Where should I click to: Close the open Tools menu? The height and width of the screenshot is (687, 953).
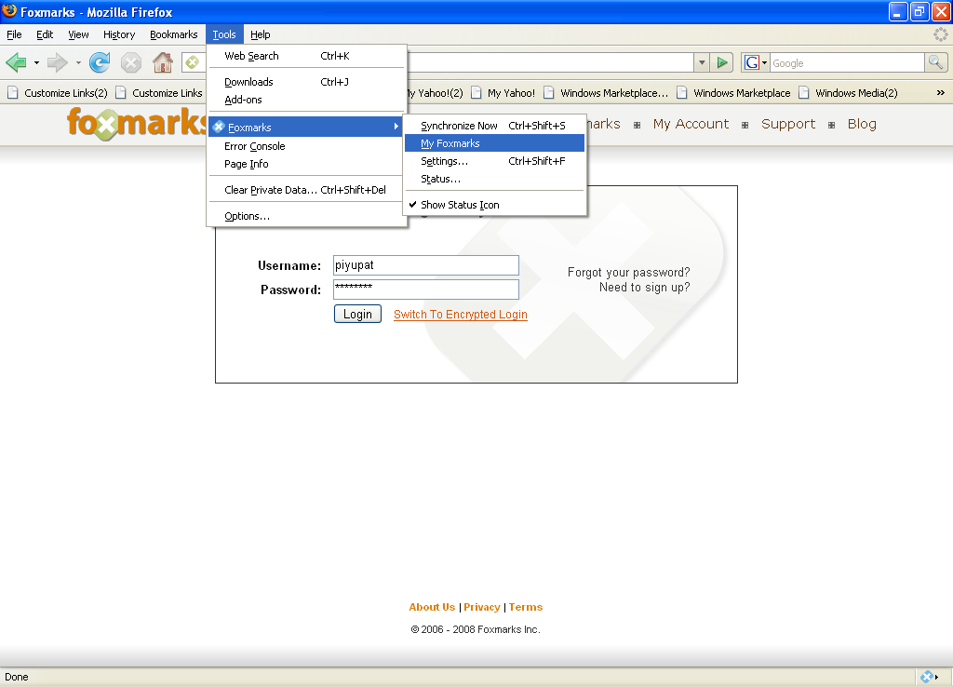[x=224, y=34]
